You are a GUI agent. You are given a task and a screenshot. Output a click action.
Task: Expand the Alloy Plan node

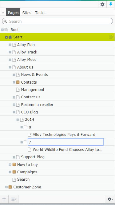(x=10, y=45)
